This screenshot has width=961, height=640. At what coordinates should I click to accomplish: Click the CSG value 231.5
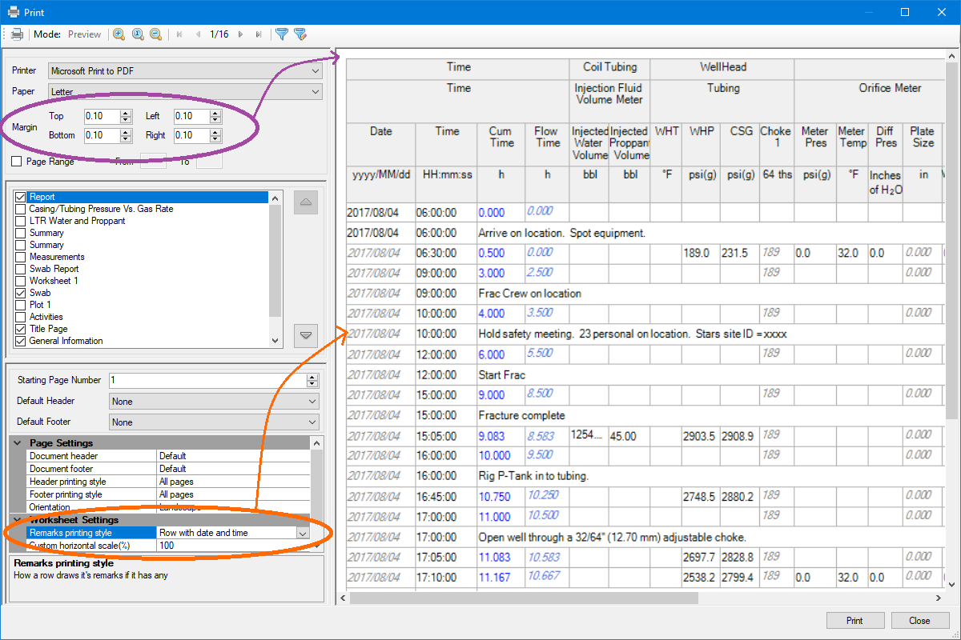(734, 253)
